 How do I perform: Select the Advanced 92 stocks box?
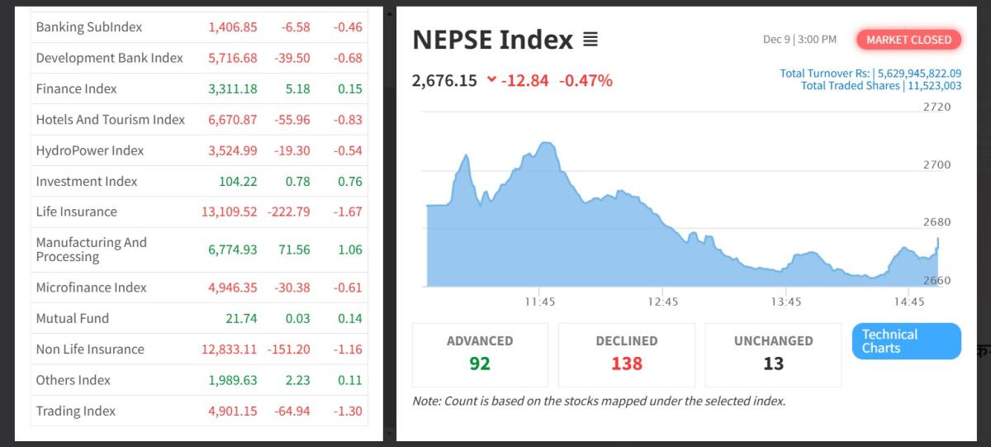[x=480, y=354]
